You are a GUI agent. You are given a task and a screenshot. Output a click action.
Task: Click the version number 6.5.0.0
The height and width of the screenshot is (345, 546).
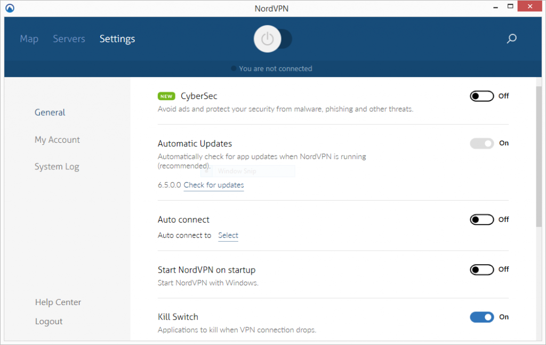click(x=169, y=185)
